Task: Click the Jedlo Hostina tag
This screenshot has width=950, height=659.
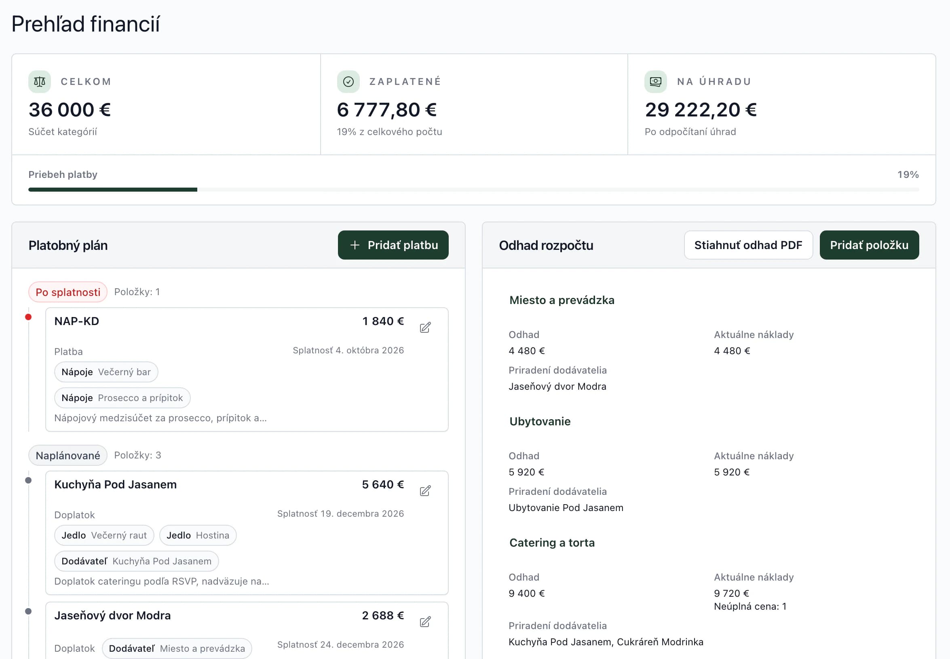Action: click(198, 535)
